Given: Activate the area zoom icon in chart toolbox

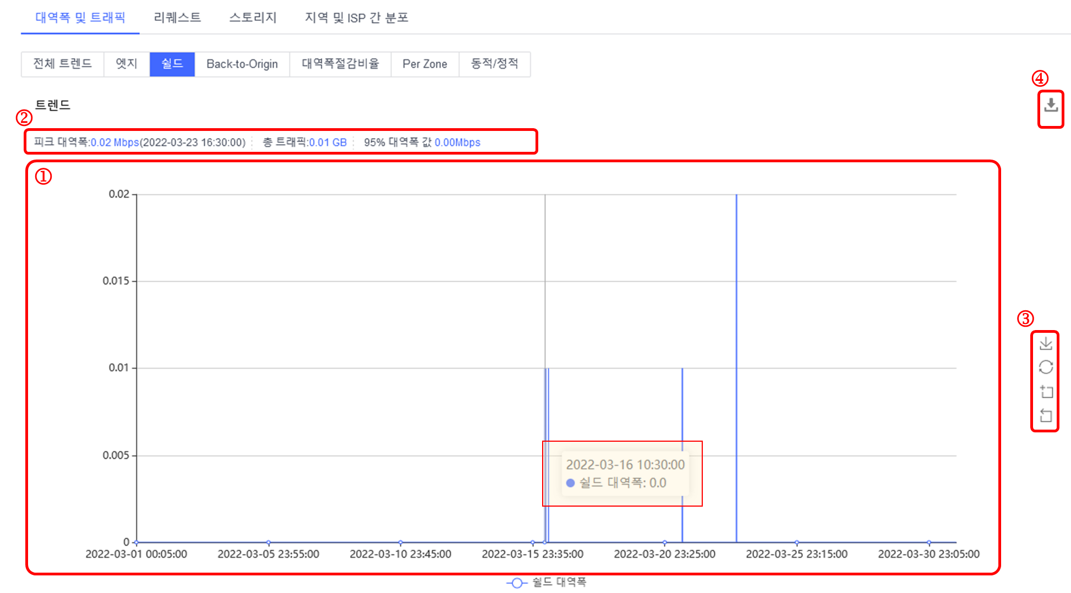Looking at the screenshot, I should tap(1046, 392).
